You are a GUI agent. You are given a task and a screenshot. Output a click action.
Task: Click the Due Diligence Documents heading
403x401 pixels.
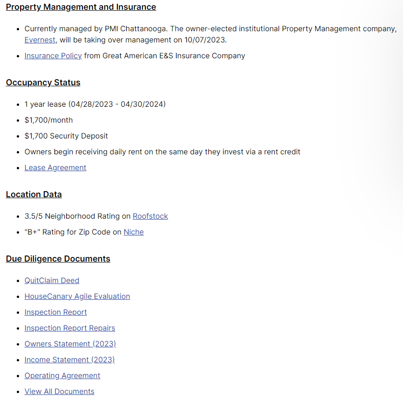click(x=58, y=259)
